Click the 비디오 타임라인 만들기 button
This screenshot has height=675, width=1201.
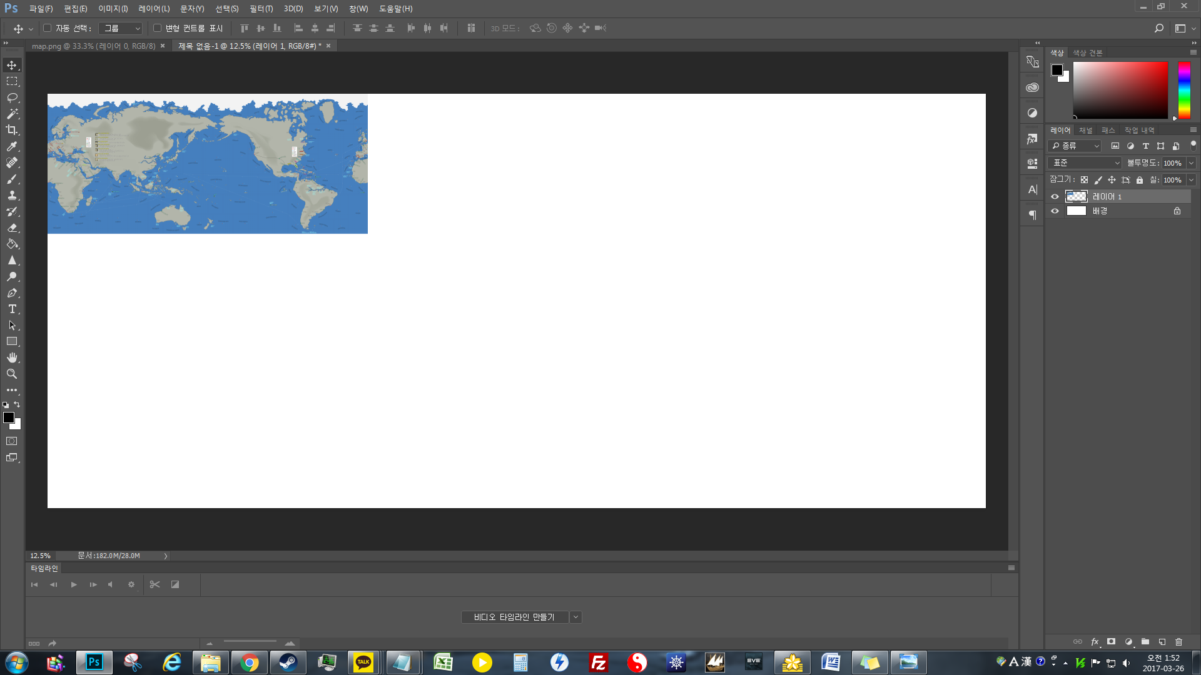point(514,617)
